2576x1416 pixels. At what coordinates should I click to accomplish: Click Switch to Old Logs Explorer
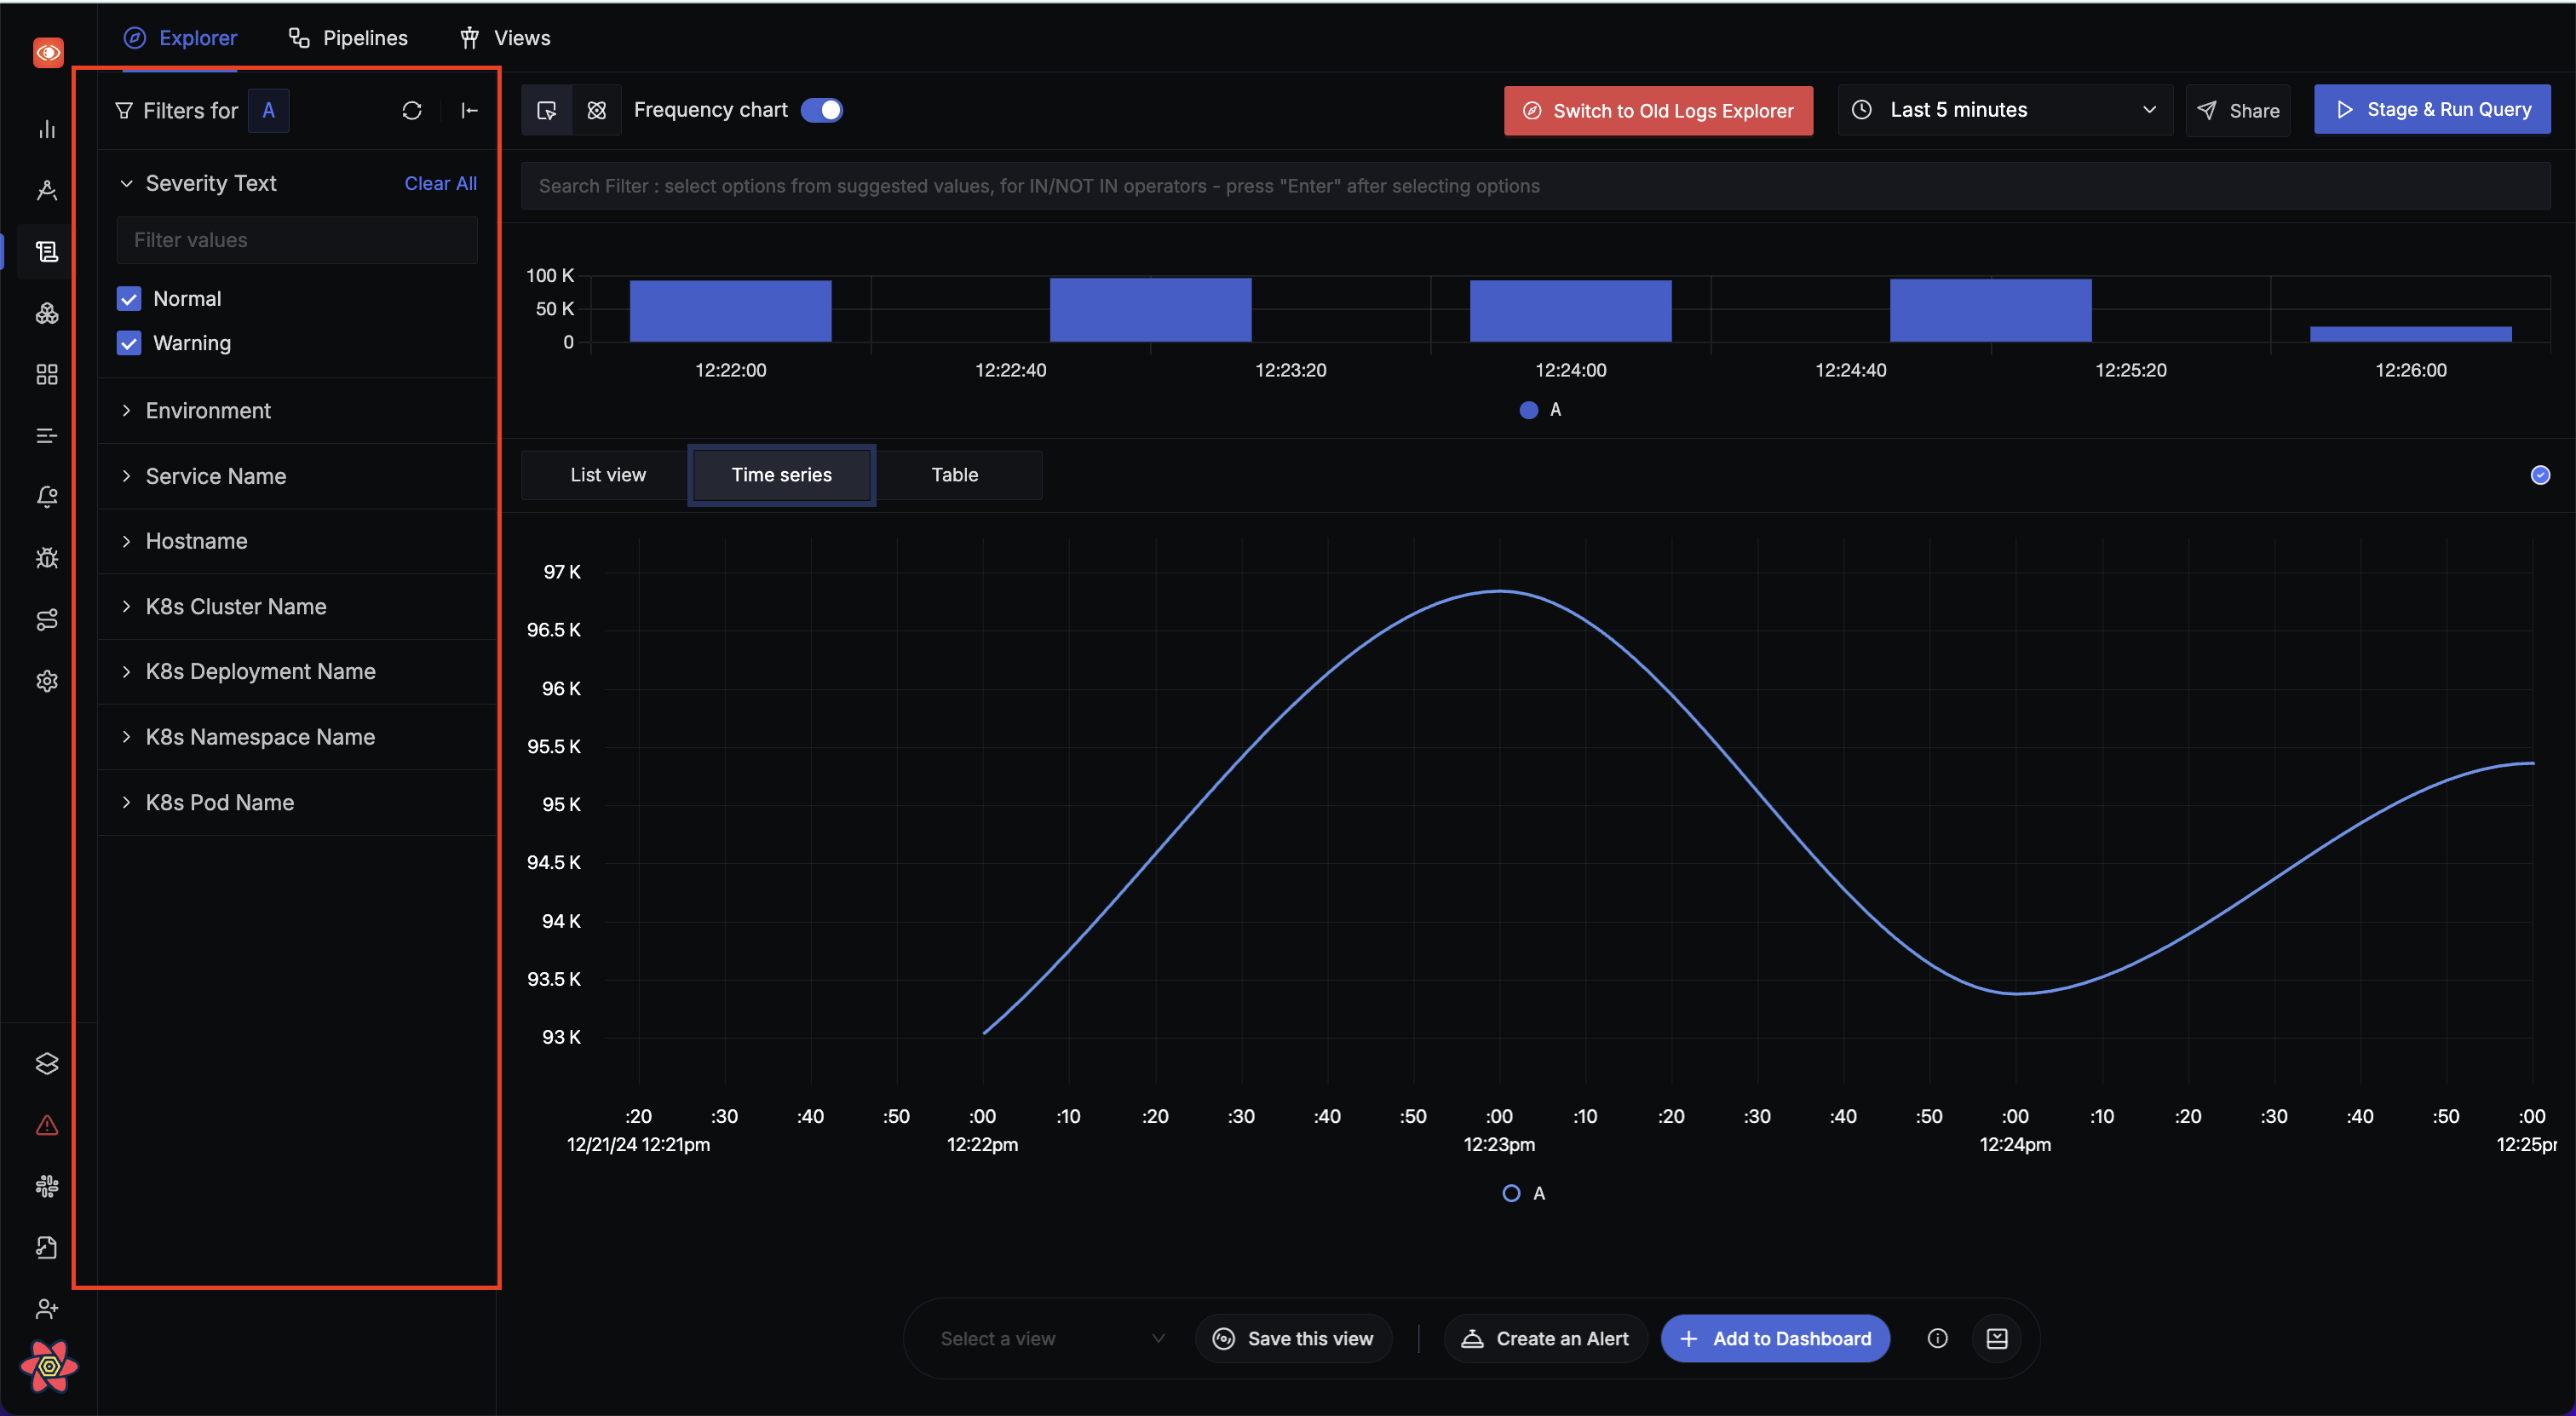coord(1658,110)
